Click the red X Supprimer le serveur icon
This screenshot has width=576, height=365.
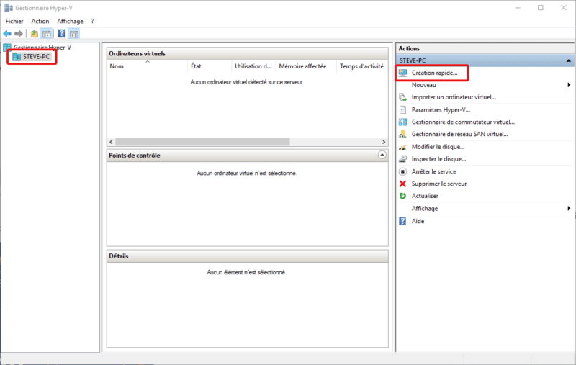pos(403,184)
